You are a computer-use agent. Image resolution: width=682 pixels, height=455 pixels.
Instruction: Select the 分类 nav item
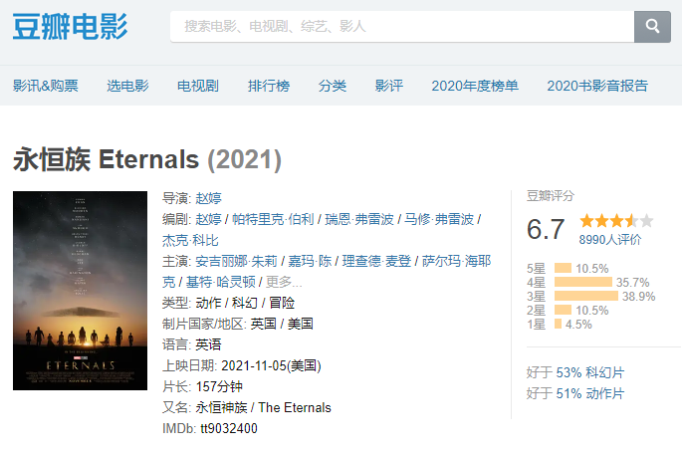pos(333,86)
